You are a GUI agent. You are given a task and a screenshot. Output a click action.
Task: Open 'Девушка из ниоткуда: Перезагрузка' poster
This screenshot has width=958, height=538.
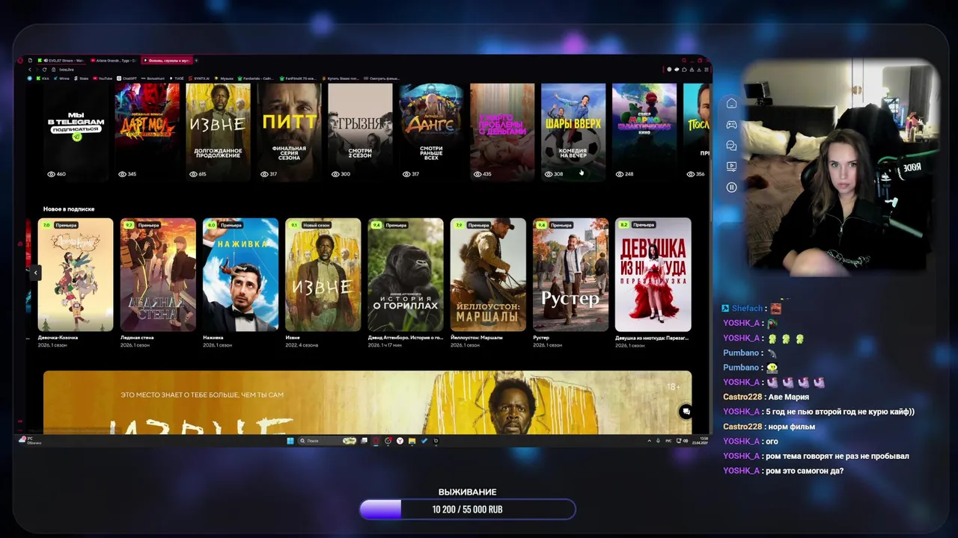pos(653,275)
